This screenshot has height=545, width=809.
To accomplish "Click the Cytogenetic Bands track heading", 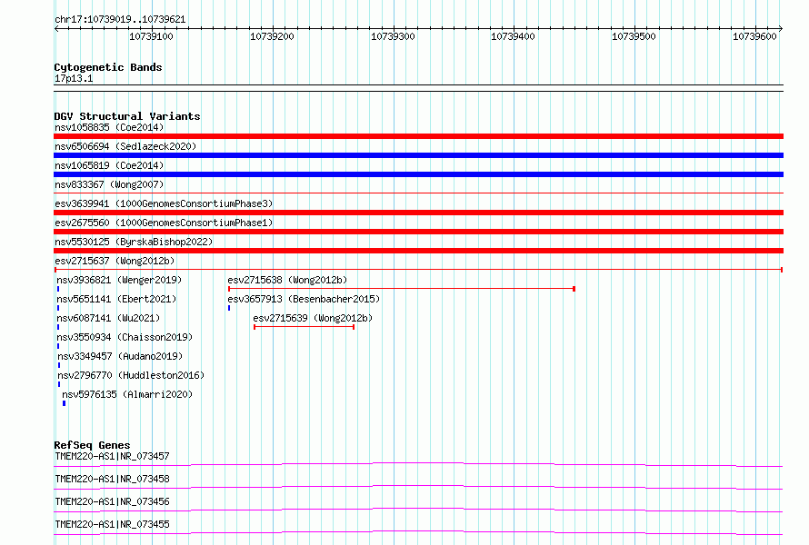I will click(x=108, y=67).
